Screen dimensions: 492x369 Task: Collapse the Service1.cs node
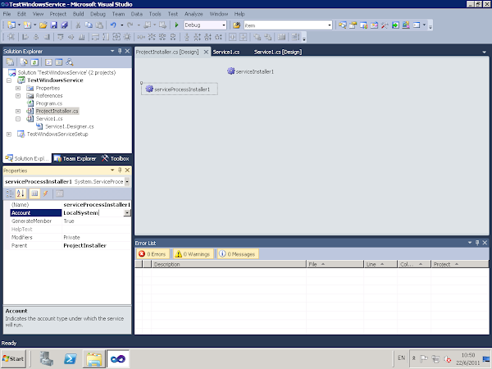point(18,119)
